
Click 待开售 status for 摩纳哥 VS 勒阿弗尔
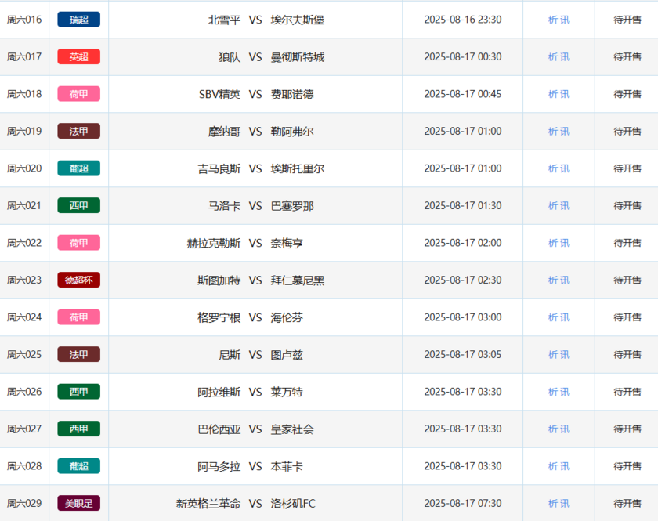[x=627, y=131]
